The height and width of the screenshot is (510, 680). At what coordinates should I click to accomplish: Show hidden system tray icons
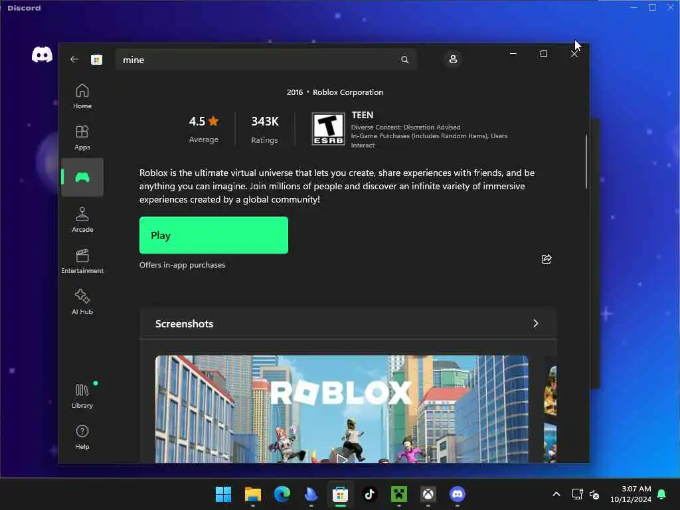click(x=556, y=494)
